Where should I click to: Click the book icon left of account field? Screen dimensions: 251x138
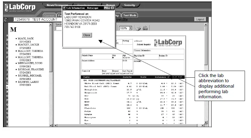click(6, 19)
